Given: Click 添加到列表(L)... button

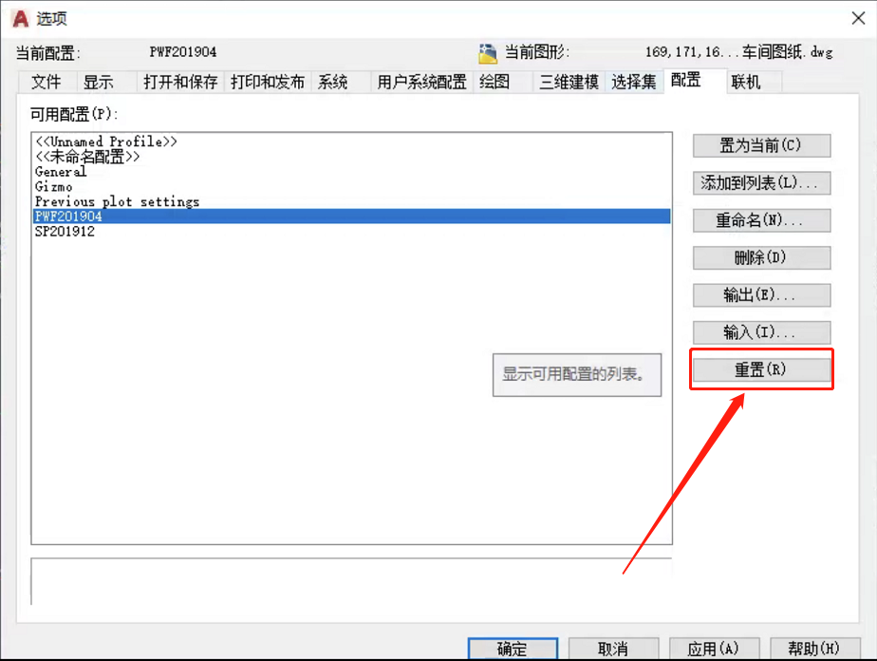Looking at the screenshot, I should (x=761, y=183).
